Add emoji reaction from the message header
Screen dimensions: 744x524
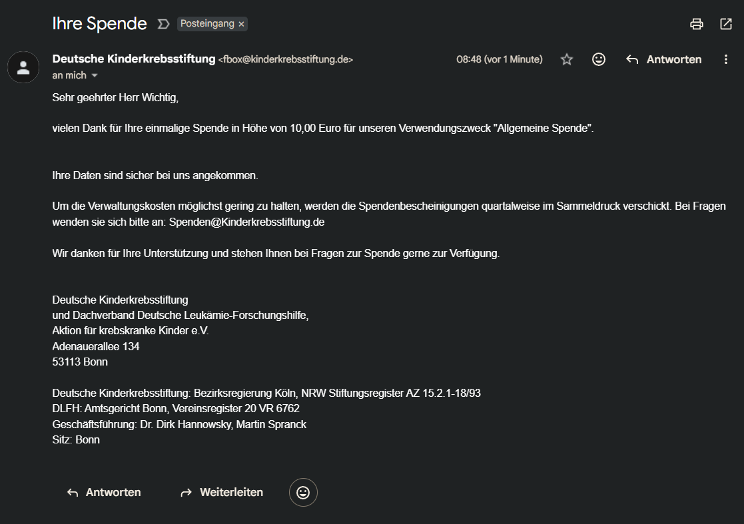tap(599, 59)
